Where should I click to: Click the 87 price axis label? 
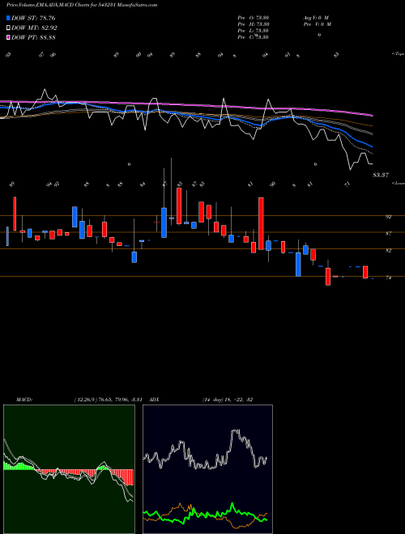click(388, 233)
